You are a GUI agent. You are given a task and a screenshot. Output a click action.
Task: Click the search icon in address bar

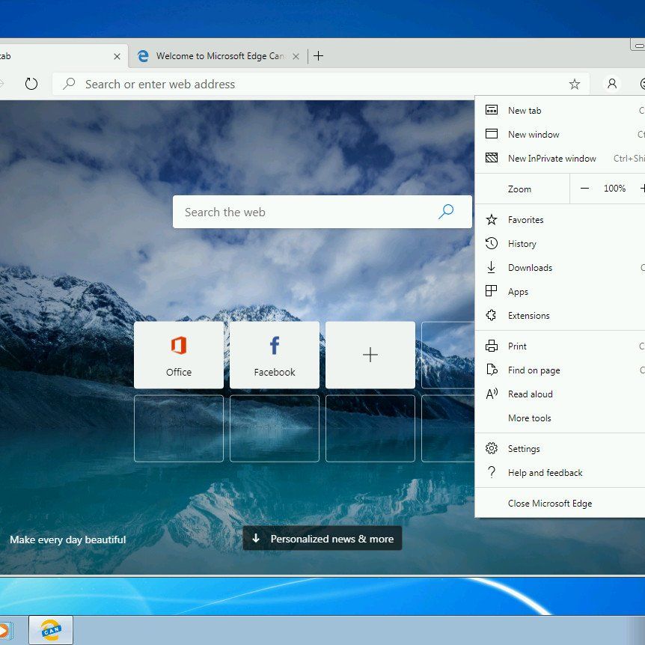coord(69,84)
